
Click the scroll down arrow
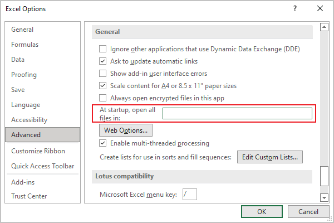pos(324,197)
